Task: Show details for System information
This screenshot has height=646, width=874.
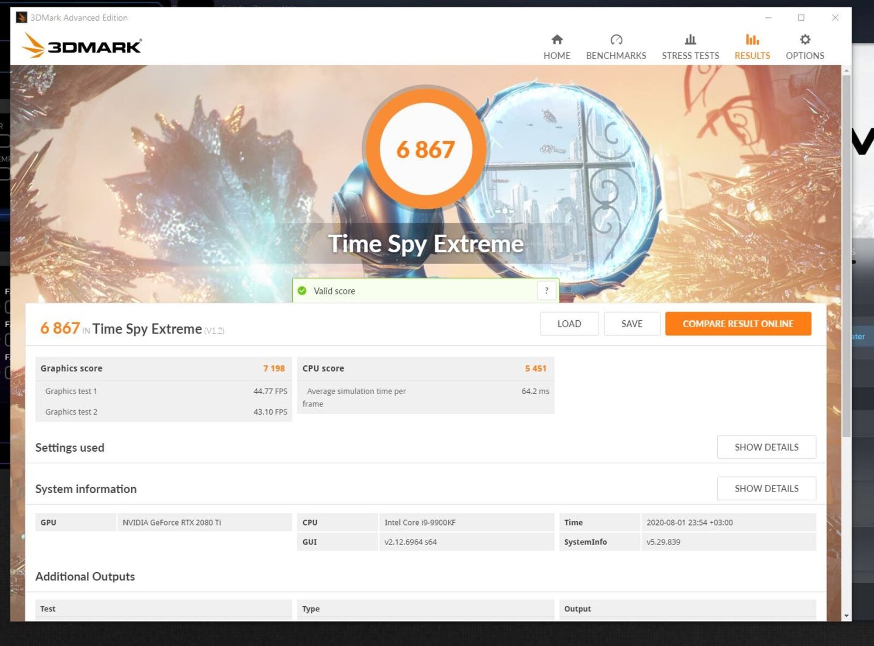Action: point(766,488)
